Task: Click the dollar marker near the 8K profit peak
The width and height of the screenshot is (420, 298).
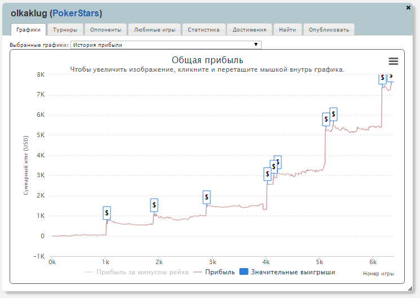Action: pyautogui.click(x=383, y=77)
